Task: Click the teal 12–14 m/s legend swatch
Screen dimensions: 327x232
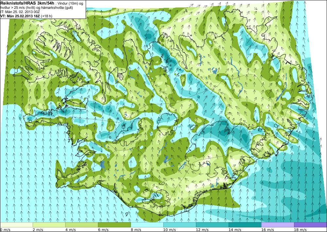Action: tap(212, 225)
